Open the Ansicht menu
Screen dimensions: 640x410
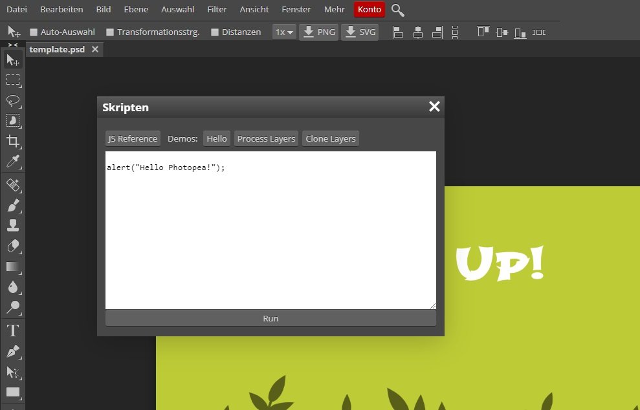click(x=254, y=10)
